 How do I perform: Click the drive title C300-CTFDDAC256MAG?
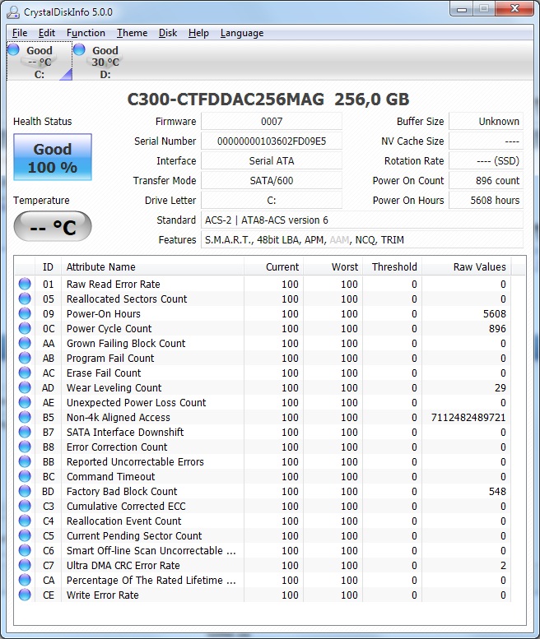(226, 100)
